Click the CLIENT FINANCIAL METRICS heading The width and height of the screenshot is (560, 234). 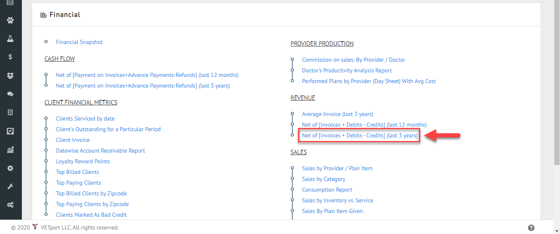click(81, 102)
